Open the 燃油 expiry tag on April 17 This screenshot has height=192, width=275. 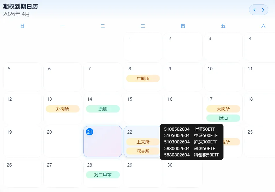click(223, 118)
